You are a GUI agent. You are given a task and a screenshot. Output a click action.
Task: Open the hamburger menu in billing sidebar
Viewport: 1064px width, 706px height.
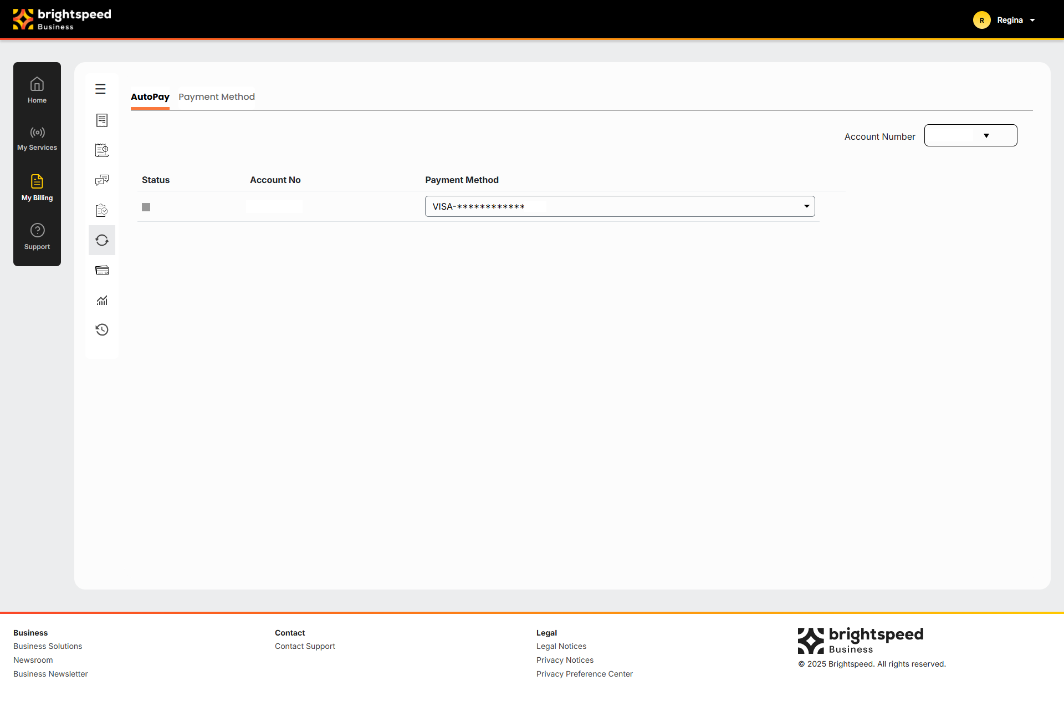click(100, 89)
